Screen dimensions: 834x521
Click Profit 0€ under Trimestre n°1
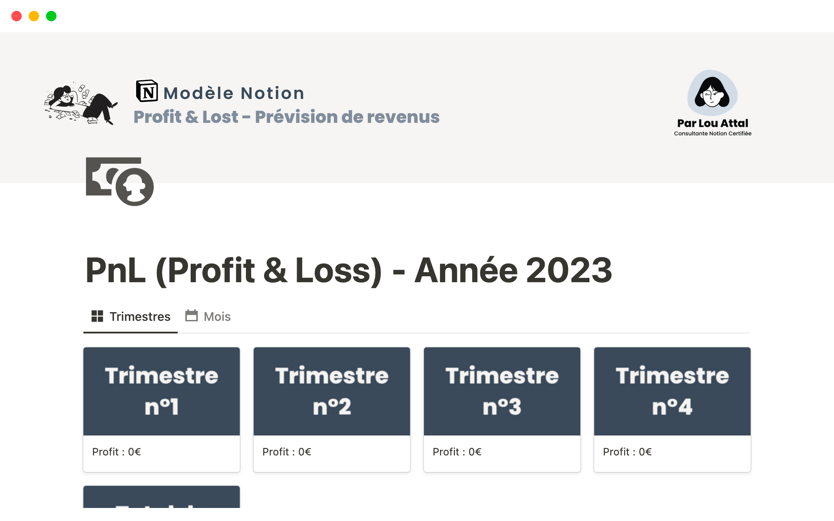pos(116,452)
